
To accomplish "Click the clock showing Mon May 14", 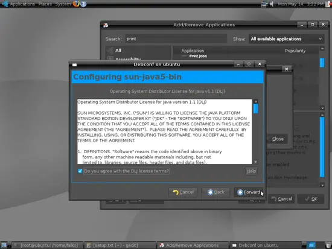I will [x=301, y=4].
